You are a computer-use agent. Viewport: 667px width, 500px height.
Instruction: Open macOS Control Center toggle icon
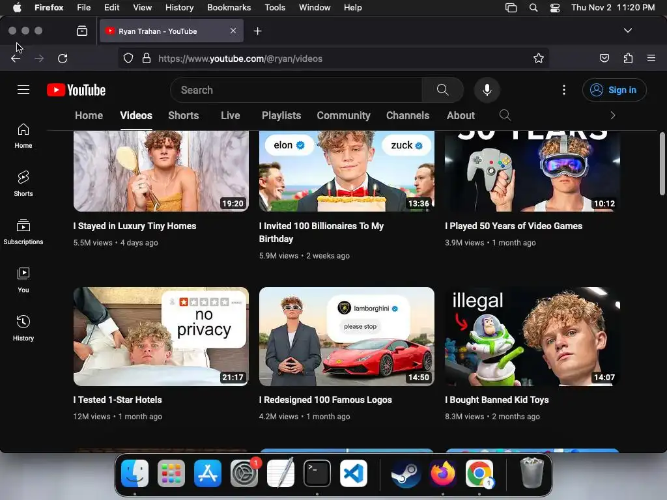pos(555,8)
